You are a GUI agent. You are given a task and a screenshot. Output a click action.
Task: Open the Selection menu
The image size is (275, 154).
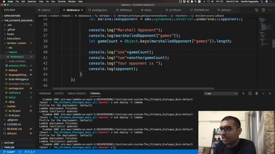coord(32,2)
